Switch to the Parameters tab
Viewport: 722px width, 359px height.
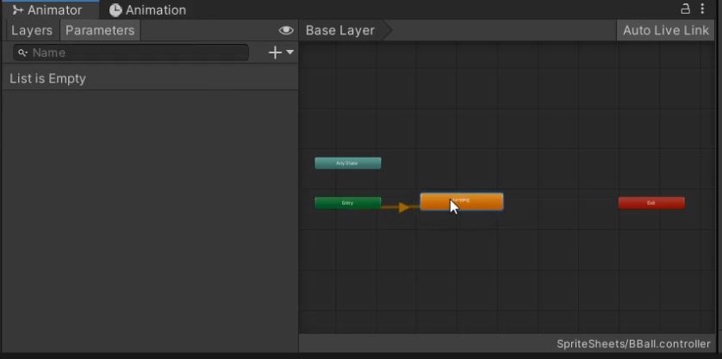[100, 30]
